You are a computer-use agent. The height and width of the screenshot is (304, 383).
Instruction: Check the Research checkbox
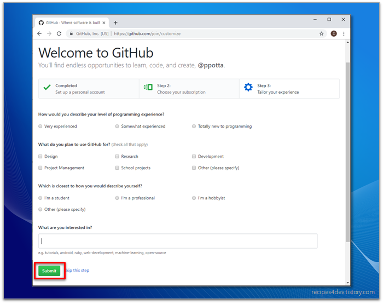(x=117, y=156)
